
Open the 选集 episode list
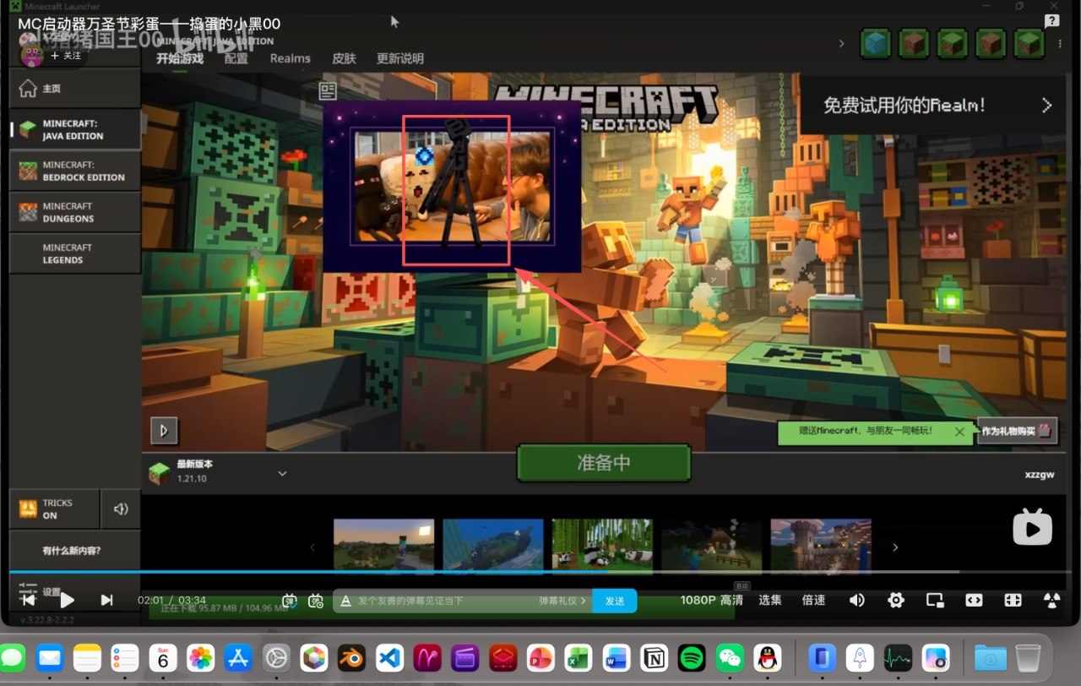tap(770, 600)
